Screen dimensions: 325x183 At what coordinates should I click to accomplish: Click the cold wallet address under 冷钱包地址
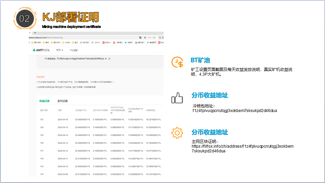pos(235,111)
